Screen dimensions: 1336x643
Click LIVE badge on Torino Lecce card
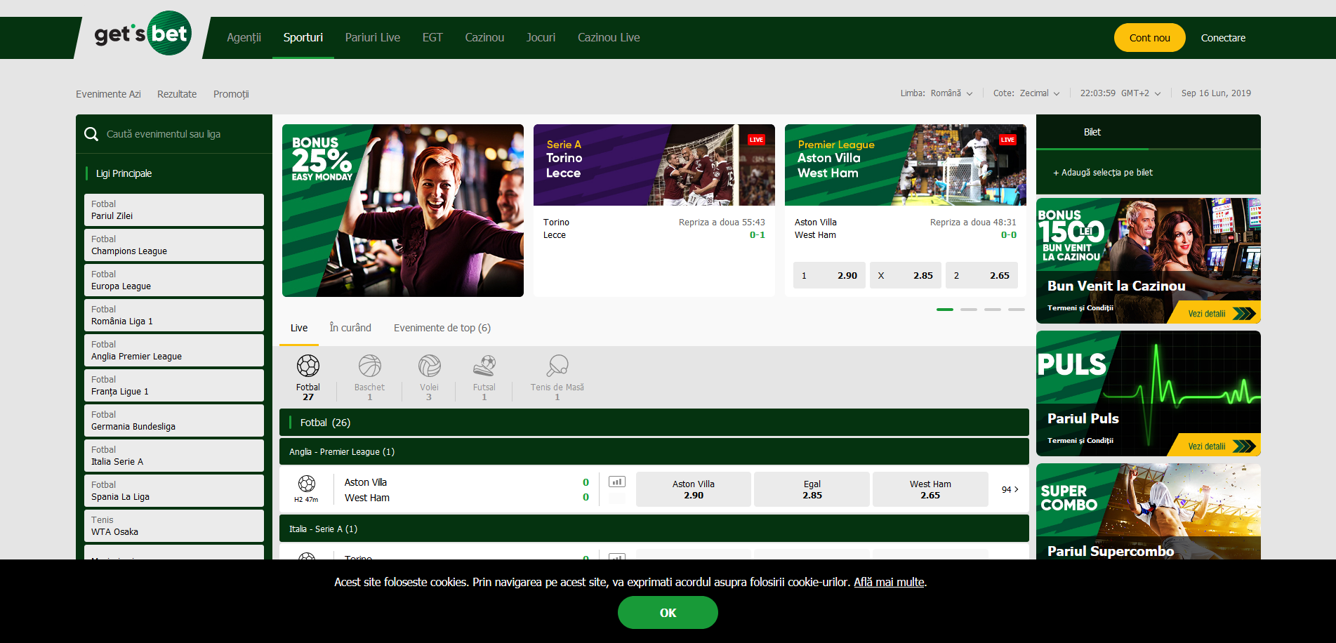pyautogui.click(x=756, y=140)
